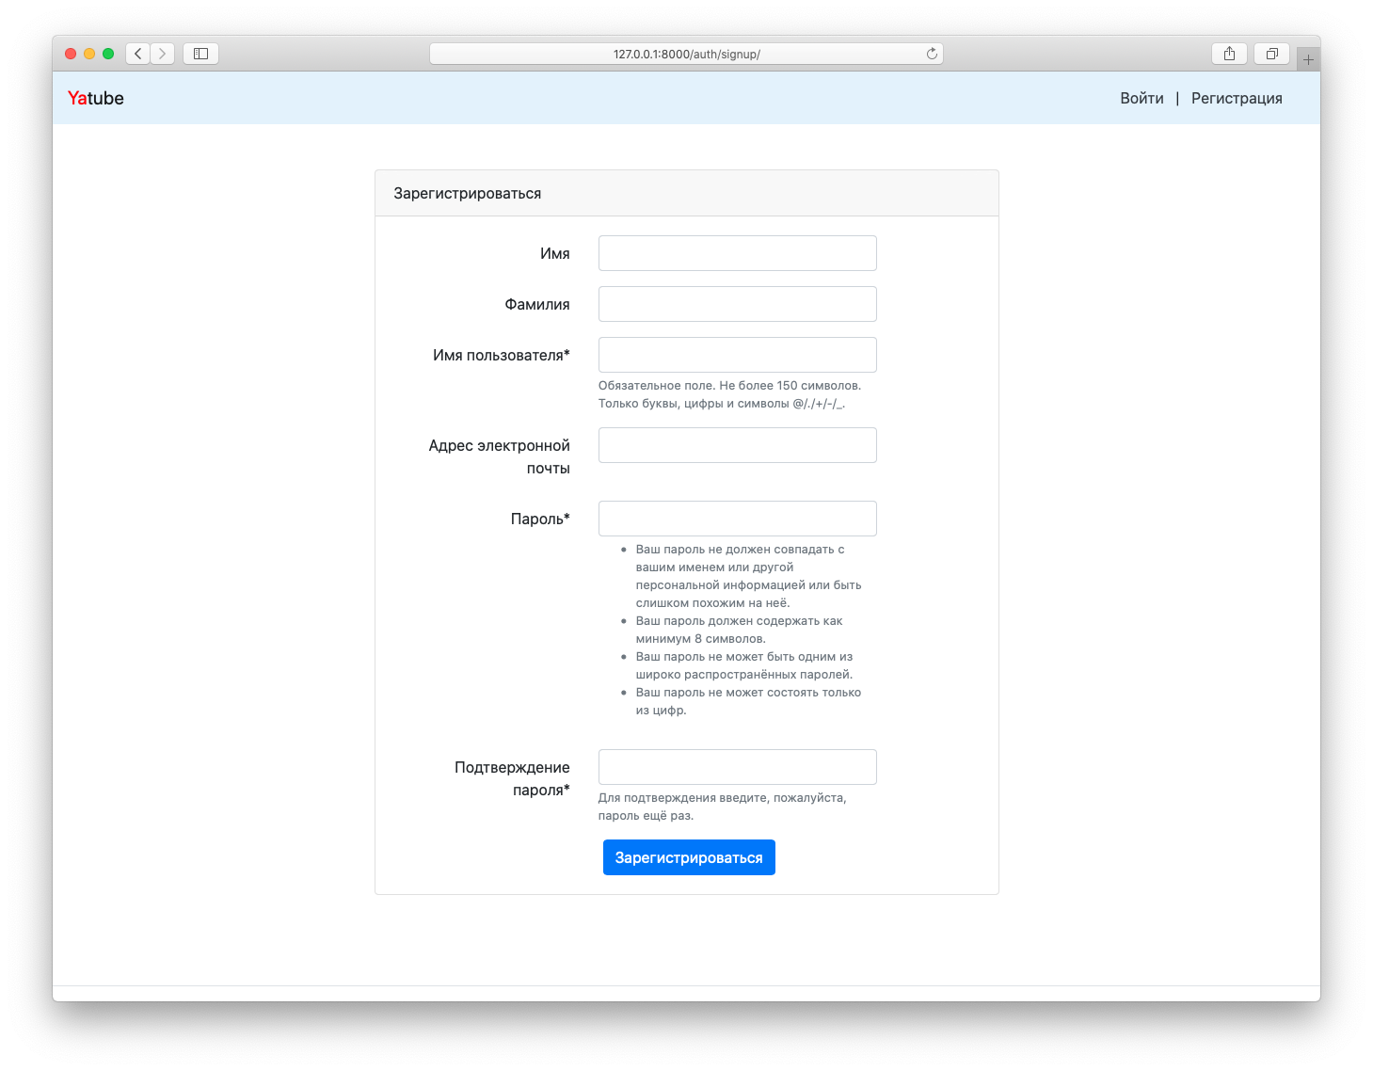The image size is (1373, 1071).
Task: Focus the address bar showing 127.0.0.1:8000
Action: pyautogui.click(x=686, y=54)
